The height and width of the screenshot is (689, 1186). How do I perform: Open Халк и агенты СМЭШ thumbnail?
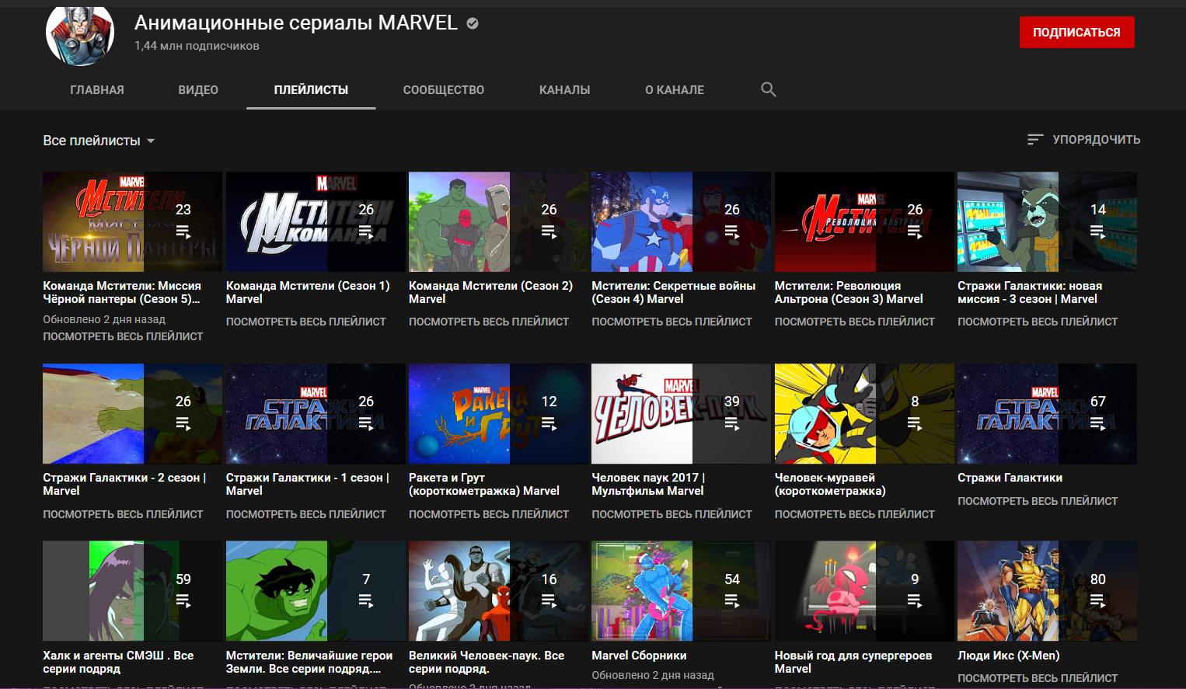click(x=131, y=590)
